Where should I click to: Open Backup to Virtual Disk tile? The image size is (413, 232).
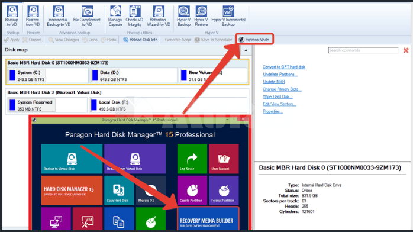[x=72, y=159]
